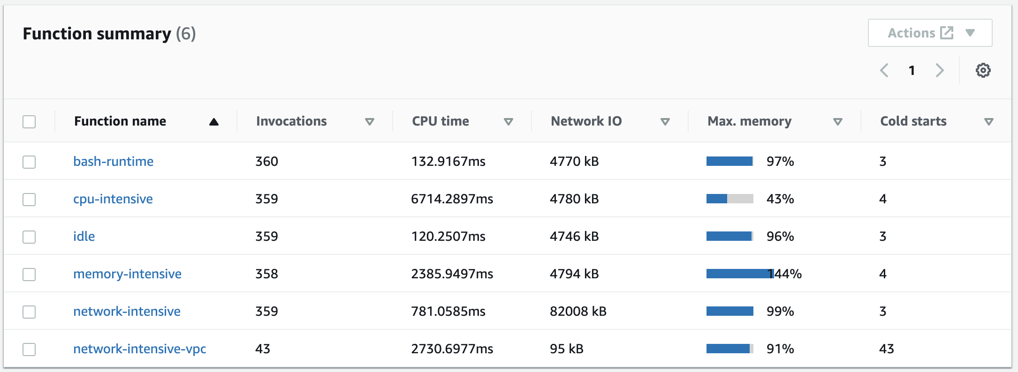Image resolution: width=1018 pixels, height=372 pixels.
Task: Open the idle function link
Action: (x=84, y=237)
